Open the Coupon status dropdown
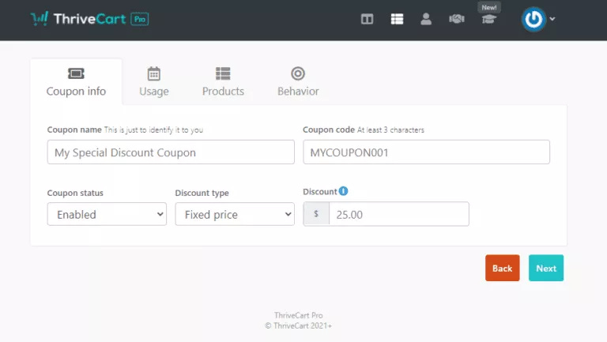Screen dimensions: 607x342 [x=107, y=214]
